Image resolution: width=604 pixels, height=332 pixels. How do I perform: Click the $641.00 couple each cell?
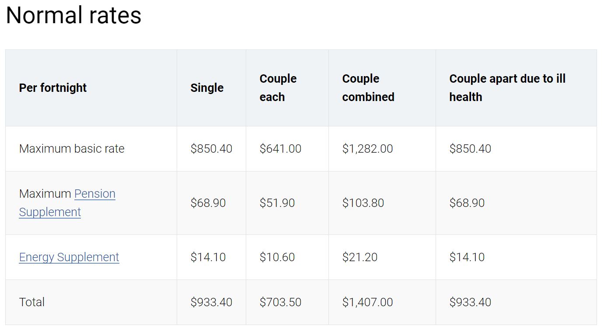click(x=280, y=149)
